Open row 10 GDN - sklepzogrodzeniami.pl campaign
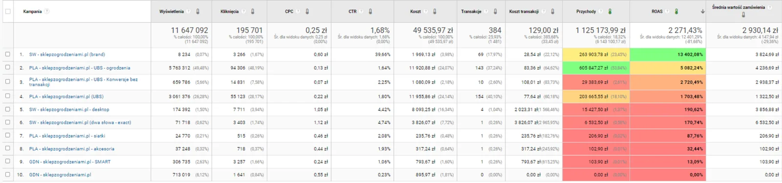The width and height of the screenshot is (782, 183). click(60, 175)
